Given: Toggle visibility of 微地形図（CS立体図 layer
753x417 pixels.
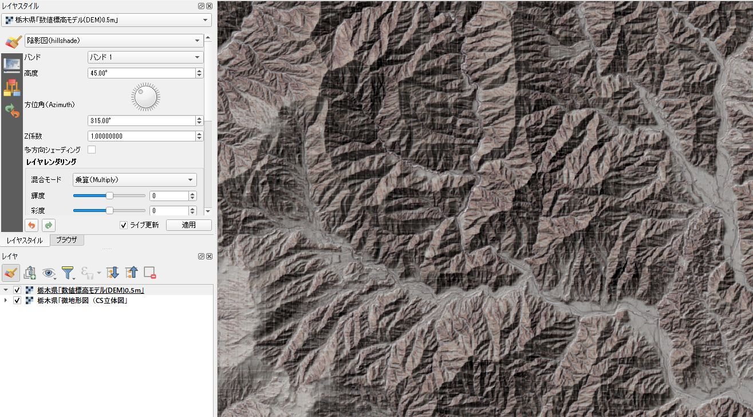Looking at the screenshot, I should click(x=17, y=300).
